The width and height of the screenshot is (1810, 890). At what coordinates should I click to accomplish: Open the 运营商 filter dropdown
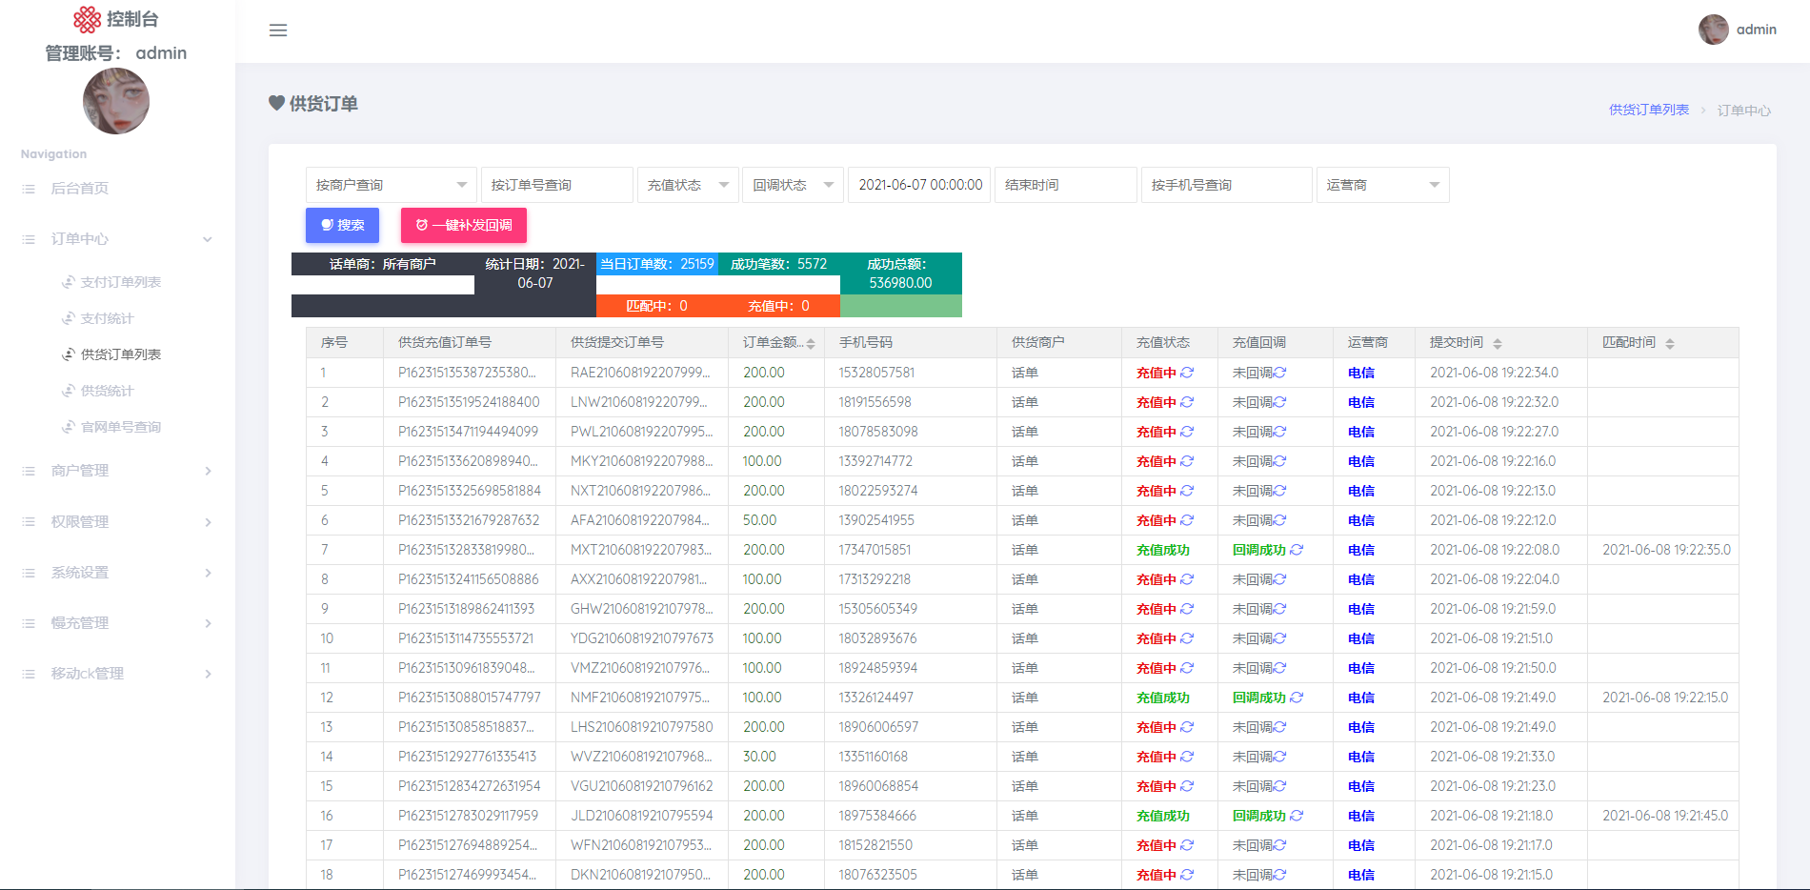(1383, 185)
